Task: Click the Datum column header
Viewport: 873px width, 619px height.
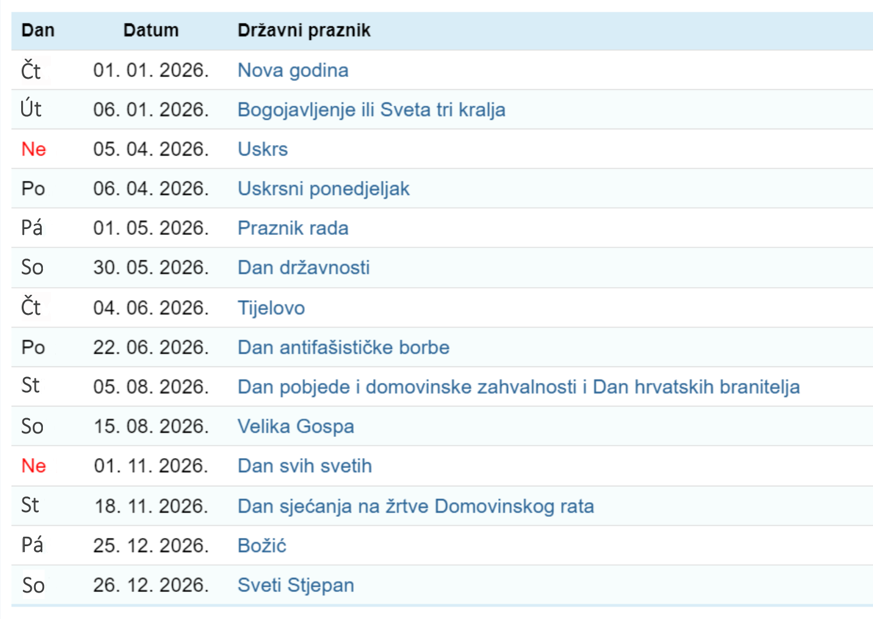Action: tap(151, 31)
